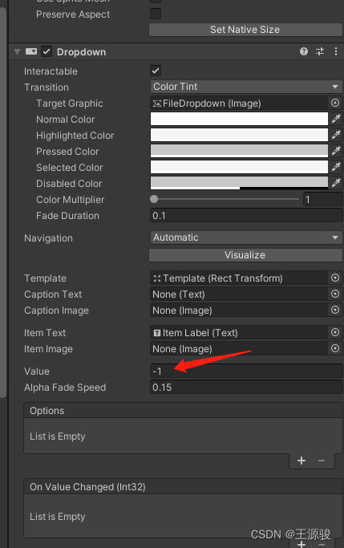Open the Highlighted Color swatch
Image resolution: width=344 pixels, height=548 pixels.
[239, 135]
